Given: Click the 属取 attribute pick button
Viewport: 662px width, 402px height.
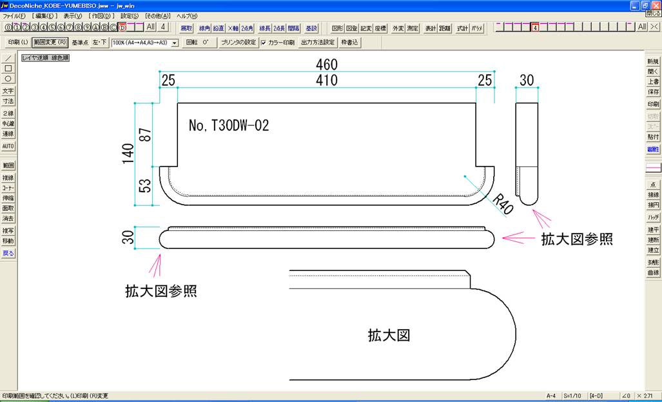Looking at the screenshot, I should (x=186, y=28).
